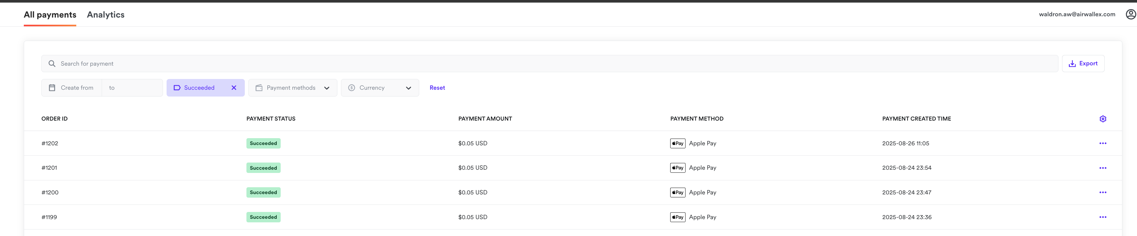Click the search magnifier icon
Image resolution: width=1137 pixels, height=236 pixels.
52,63
